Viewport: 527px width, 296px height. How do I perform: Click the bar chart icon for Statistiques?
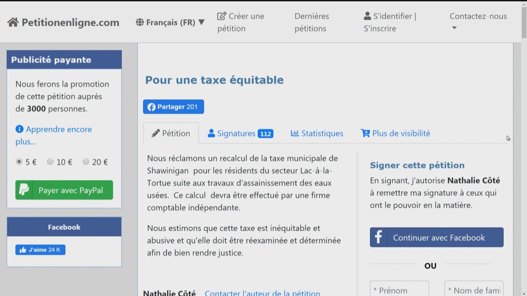(x=295, y=133)
